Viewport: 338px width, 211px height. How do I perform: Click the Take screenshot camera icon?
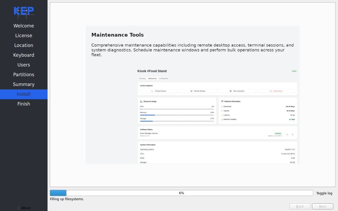(231, 91)
